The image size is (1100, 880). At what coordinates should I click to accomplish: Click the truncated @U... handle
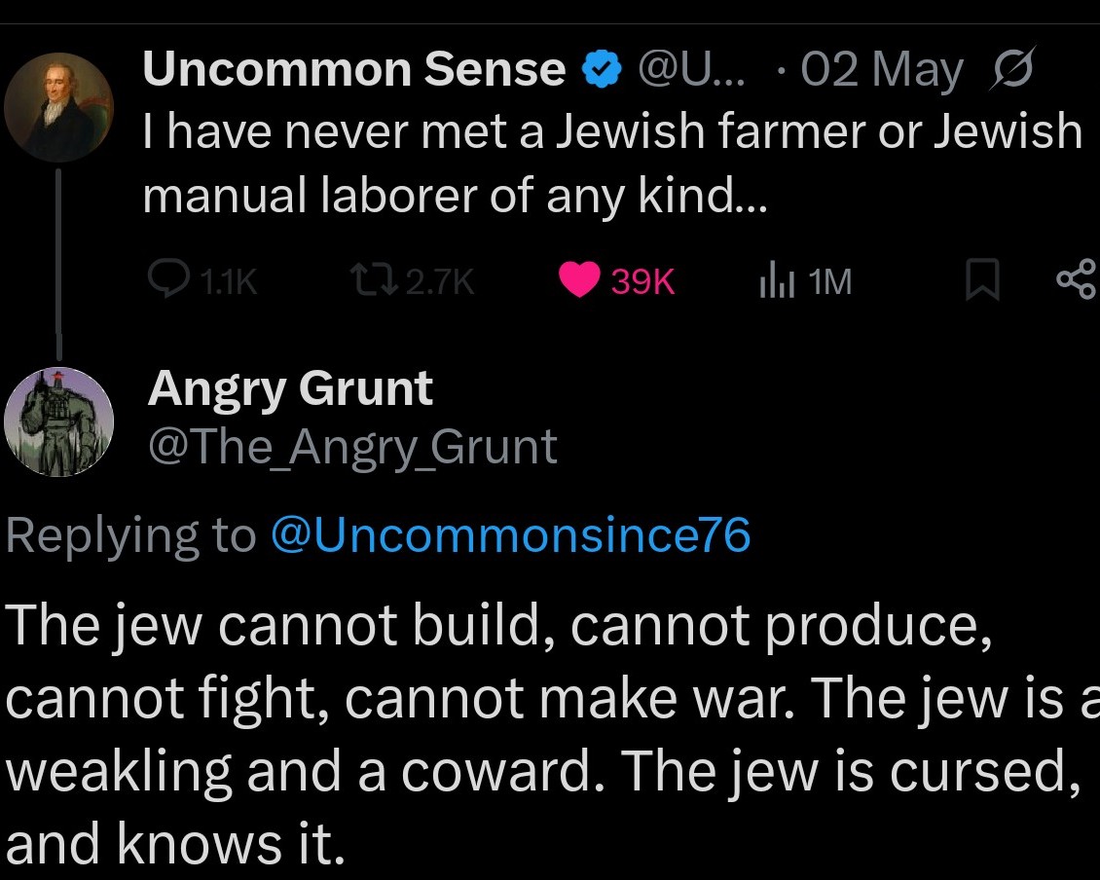point(692,69)
